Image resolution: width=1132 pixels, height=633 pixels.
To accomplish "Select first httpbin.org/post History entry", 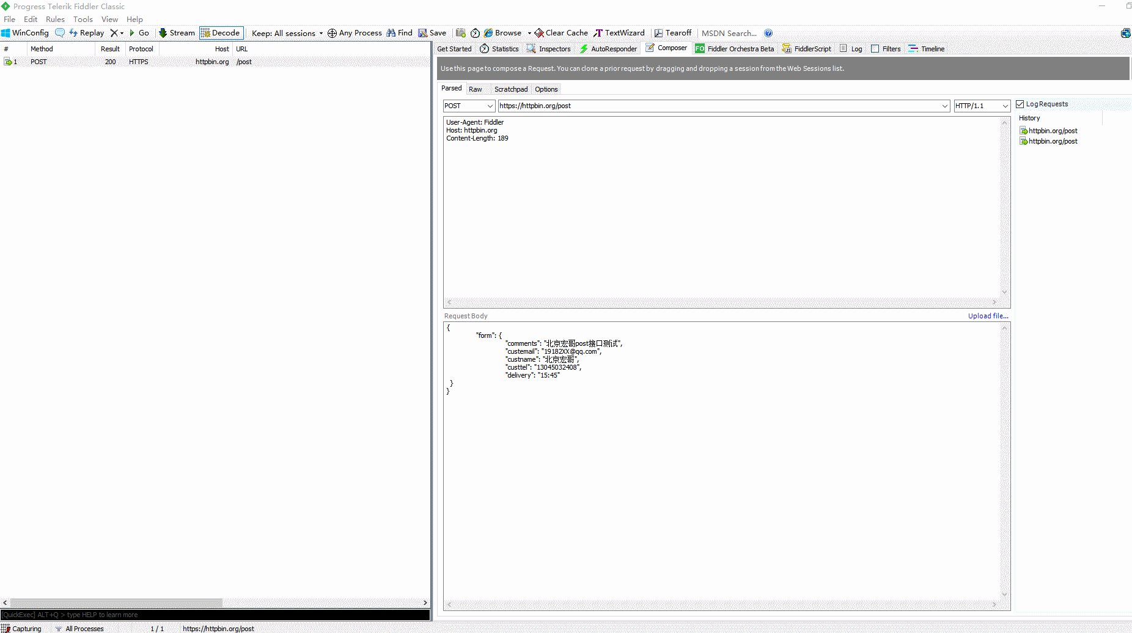I will click(1048, 131).
